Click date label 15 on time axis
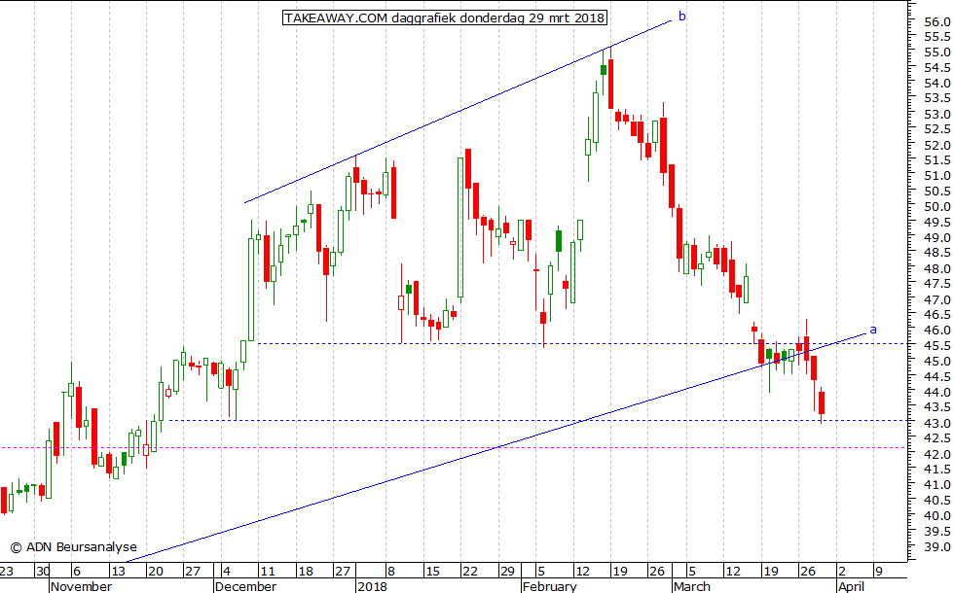The image size is (954, 593). coord(432,572)
